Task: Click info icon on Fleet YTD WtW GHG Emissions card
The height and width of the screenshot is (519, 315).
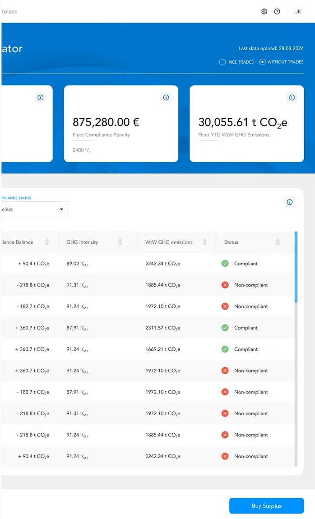Action: (292, 97)
